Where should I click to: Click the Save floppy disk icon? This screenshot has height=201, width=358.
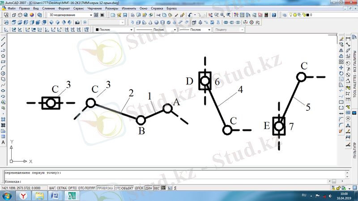click(x=125, y=15)
